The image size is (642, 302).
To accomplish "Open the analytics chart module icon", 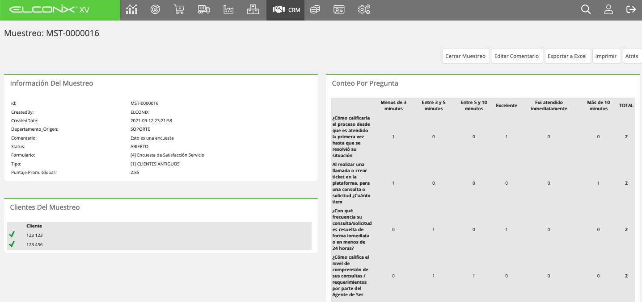I will click(131, 9).
